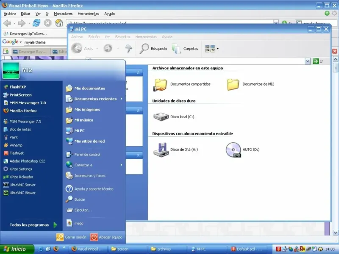
Task: Click Cerrar sesión button
Action: 71,237
